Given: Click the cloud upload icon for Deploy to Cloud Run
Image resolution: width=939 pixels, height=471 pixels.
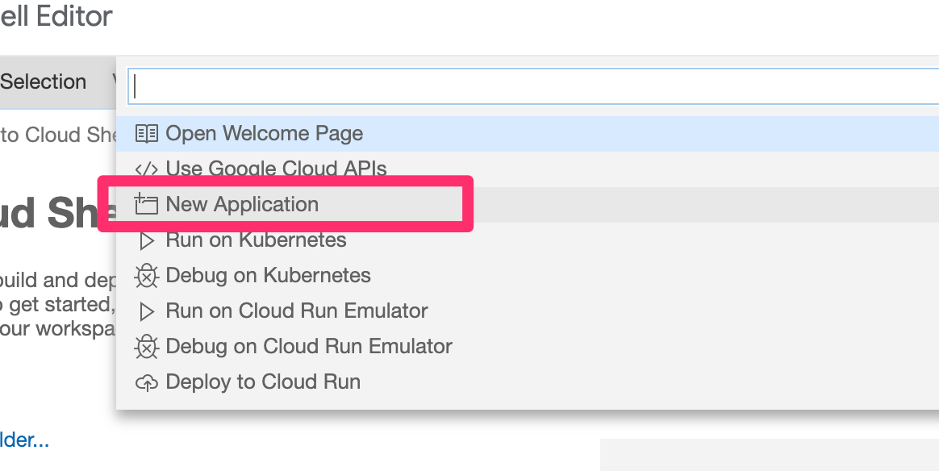Looking at the screenshot, I should [x=147, y=382].
